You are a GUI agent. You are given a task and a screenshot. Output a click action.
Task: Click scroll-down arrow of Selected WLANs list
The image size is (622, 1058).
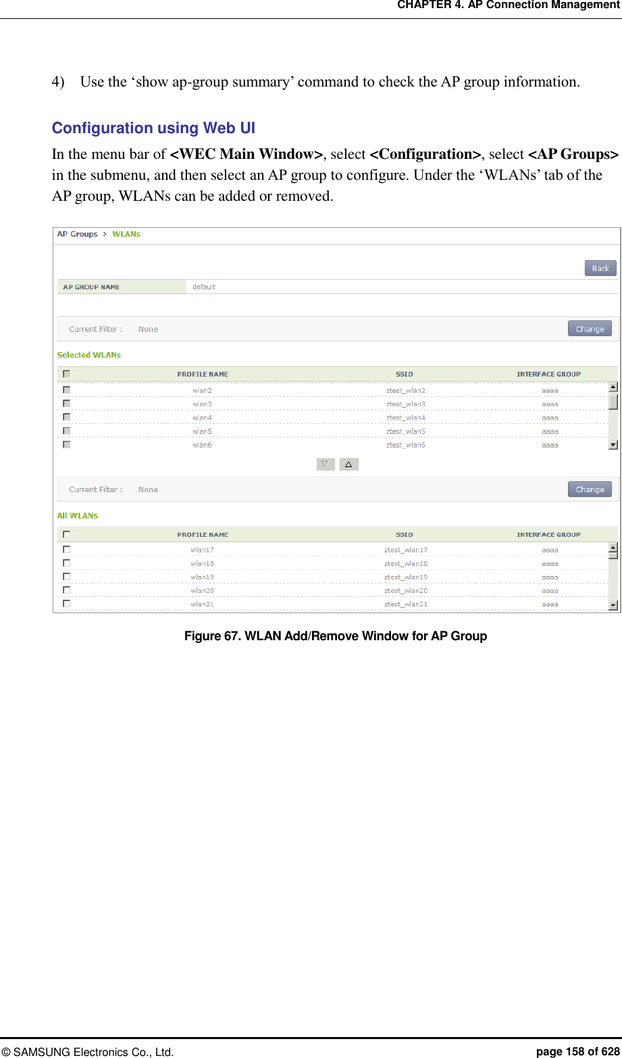click(613, 444)
